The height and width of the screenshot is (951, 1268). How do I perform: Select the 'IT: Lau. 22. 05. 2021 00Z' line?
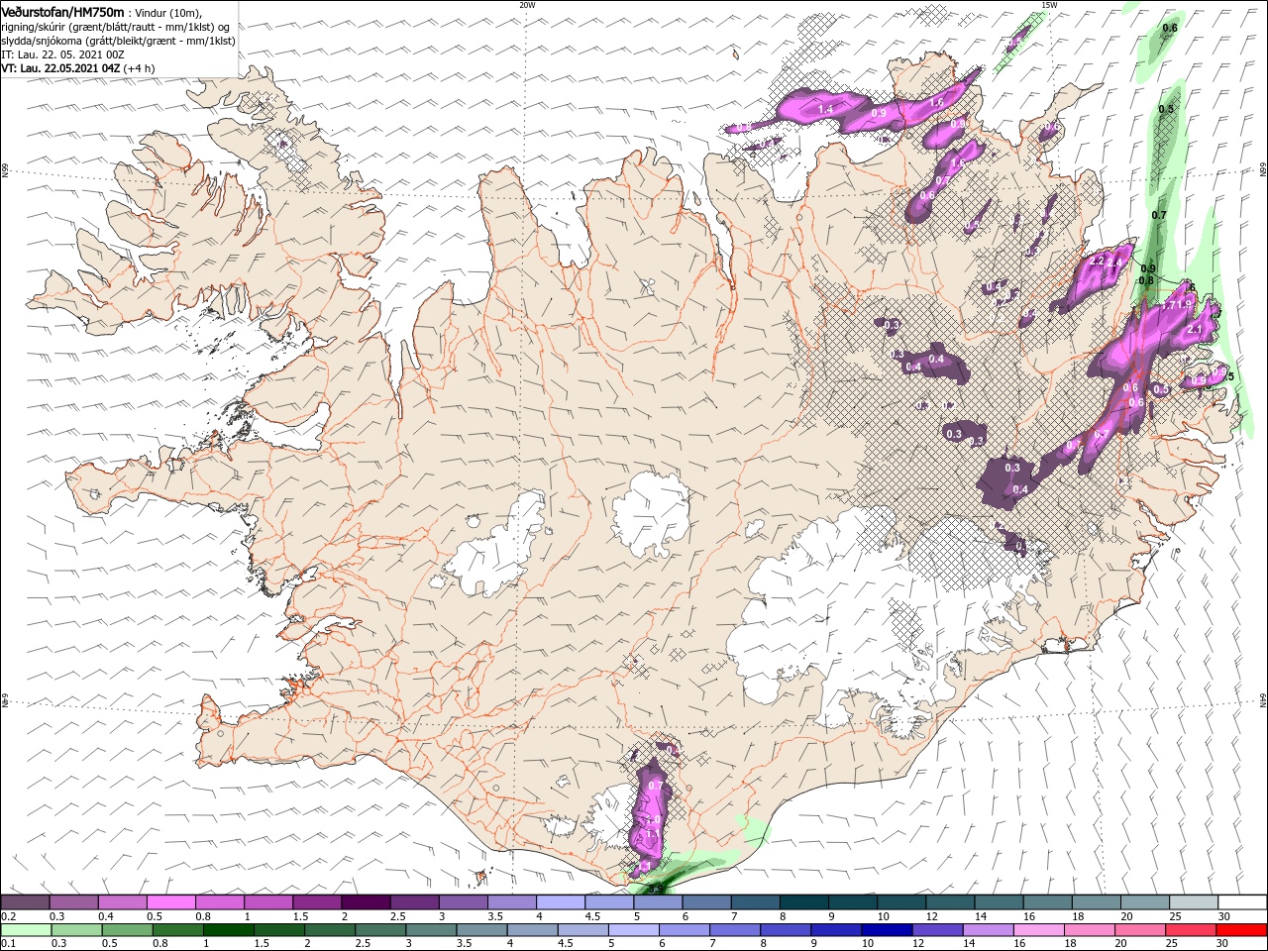[60, 54]
